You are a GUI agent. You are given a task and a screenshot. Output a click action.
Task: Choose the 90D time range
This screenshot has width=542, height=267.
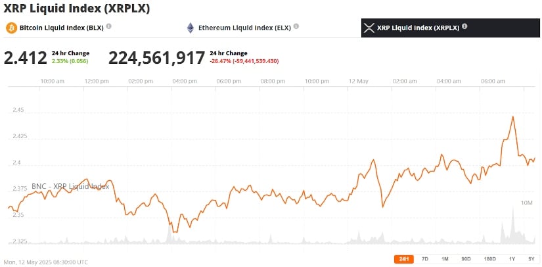(x=466, y=259)
